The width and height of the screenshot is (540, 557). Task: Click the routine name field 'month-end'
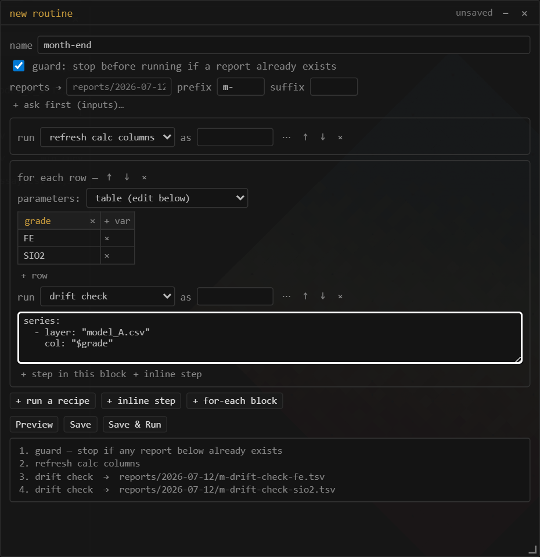click(284, 45)
